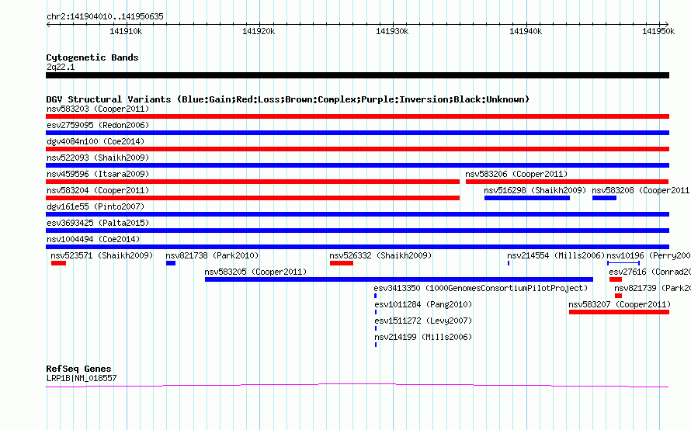Select the nsv583204 (Cooper2011) loss bar
This screenshot has width=691, height=430.
[252, 198]
